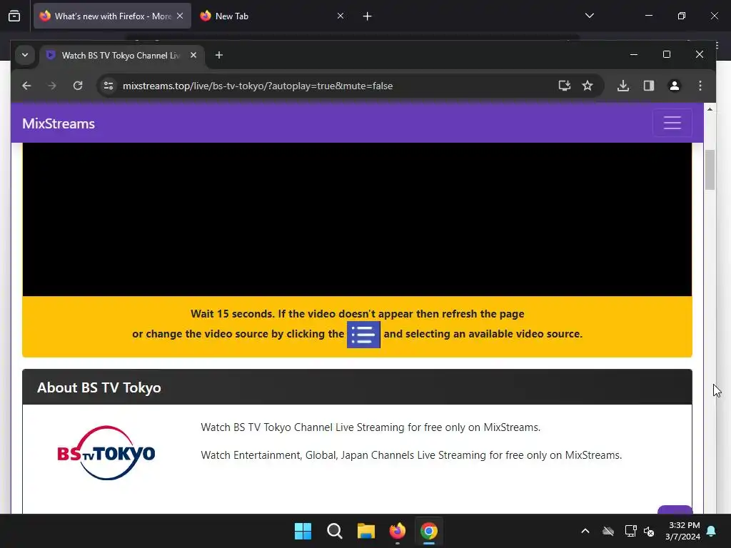Toggle Chrome side panel icon
The width and height of the screenshot is (731, 548).
[648, 86]
